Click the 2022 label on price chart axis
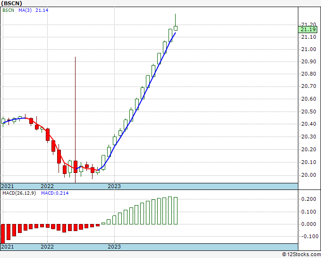321x258 pixels. [47, 186]
